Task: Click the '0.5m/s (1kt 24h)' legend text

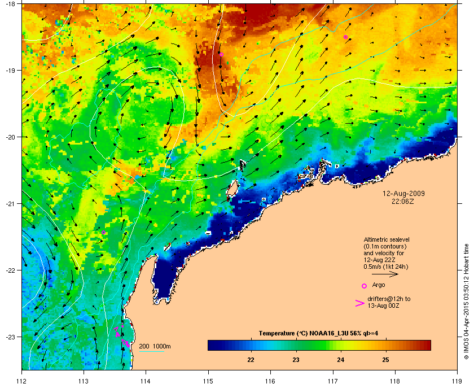Action: (x=386, y=267)
